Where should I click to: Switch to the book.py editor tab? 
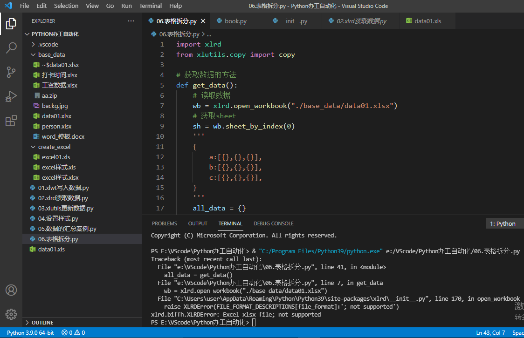click(238, 21)
